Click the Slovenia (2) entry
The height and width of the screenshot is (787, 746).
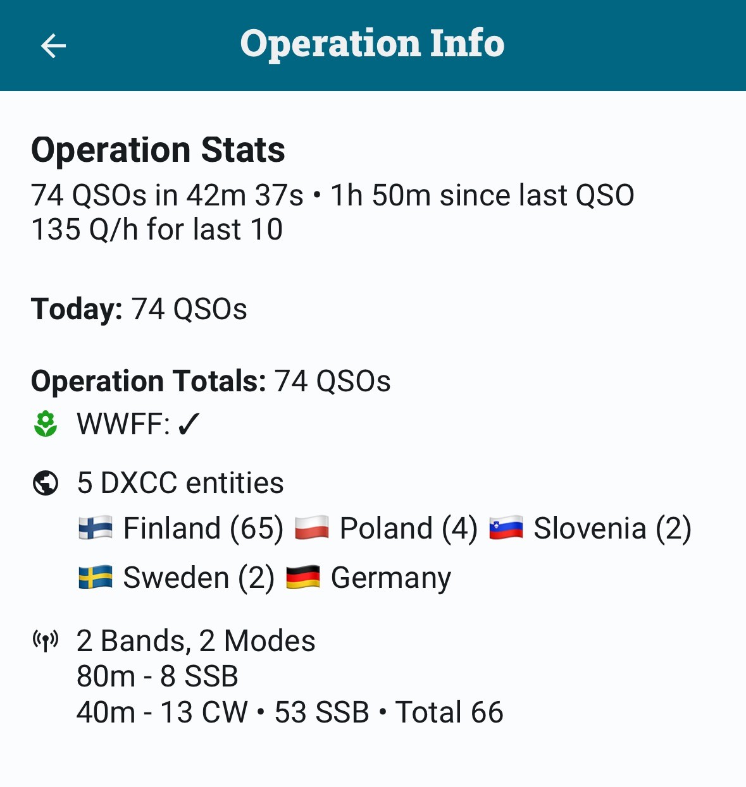click(x=612, y=528)
